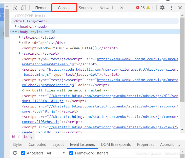The image size is (185, 158).
Task: Open the DOM Breakpoints pane tab
Action: pyautogui.click(x=116, y=145)
